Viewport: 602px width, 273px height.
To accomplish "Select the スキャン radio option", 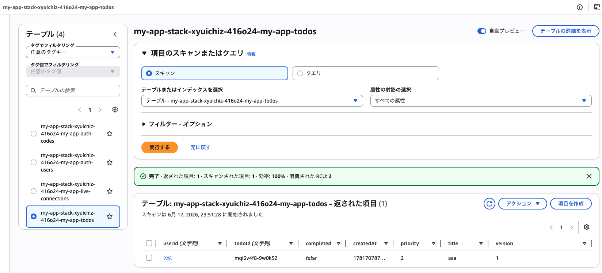I will 149,73.
